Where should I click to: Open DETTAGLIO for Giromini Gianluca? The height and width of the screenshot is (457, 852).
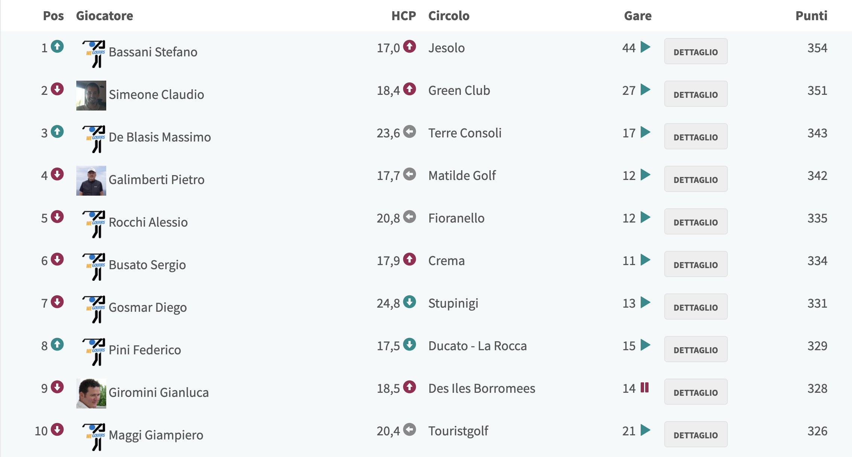click(x=696, y=392)
